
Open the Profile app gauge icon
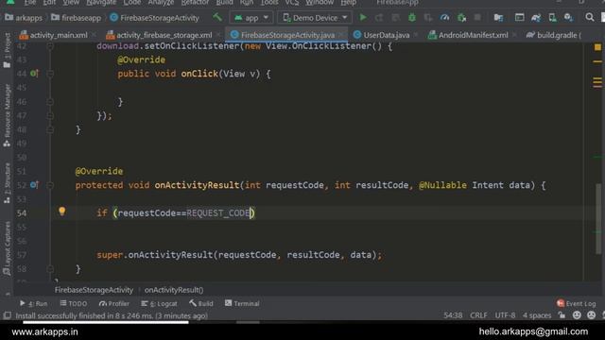click(x=444, y=17)
